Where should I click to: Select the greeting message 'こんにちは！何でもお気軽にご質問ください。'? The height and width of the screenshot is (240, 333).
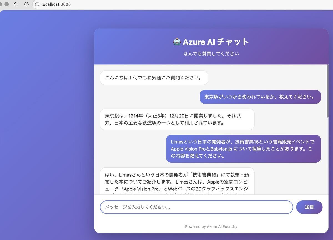(x=154, y=78)
